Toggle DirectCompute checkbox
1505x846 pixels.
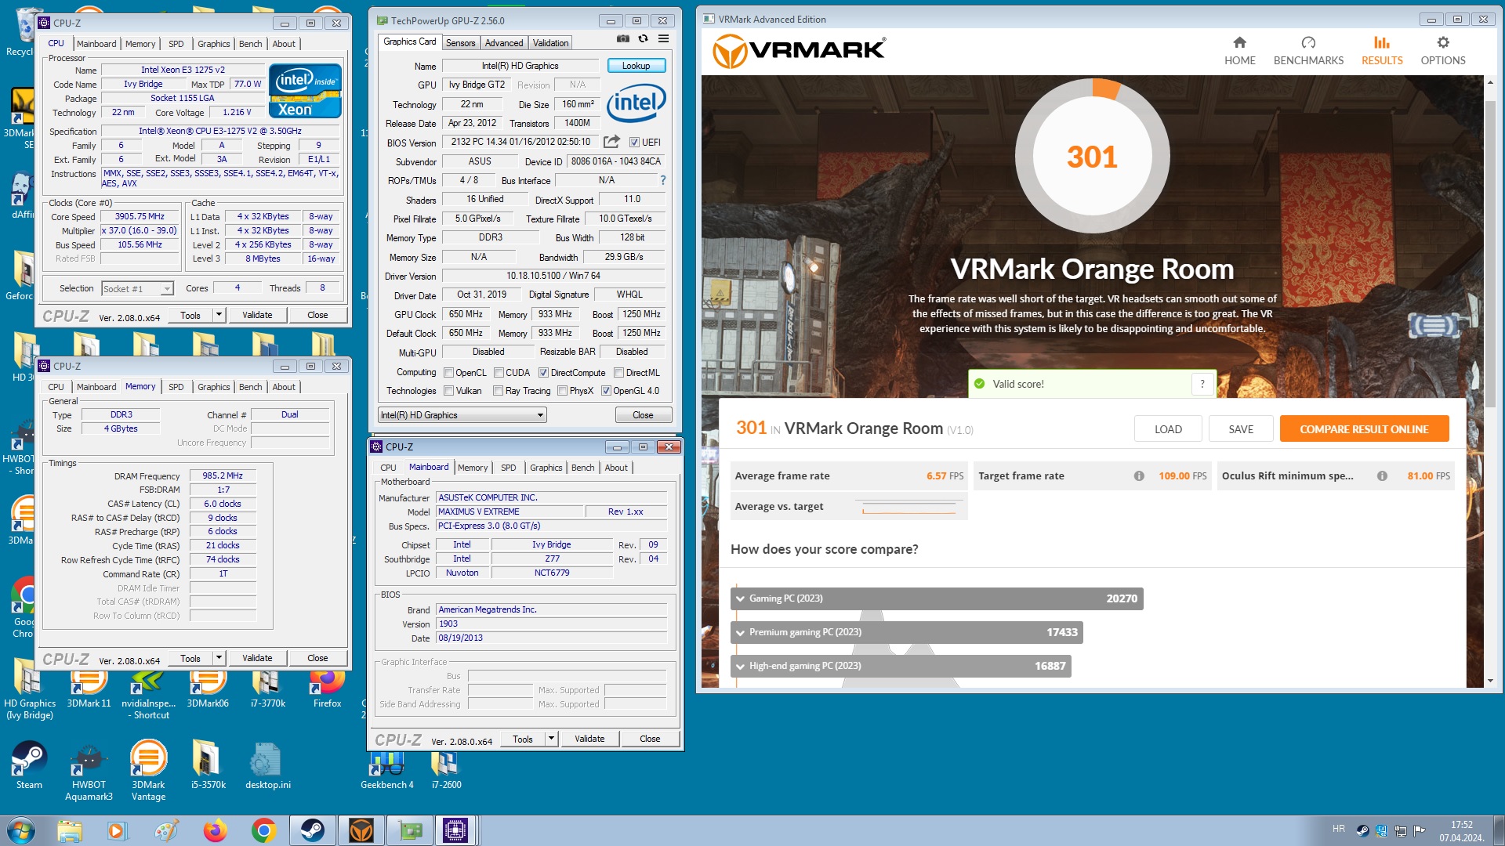pyautogui.click(x=543, y=373)
